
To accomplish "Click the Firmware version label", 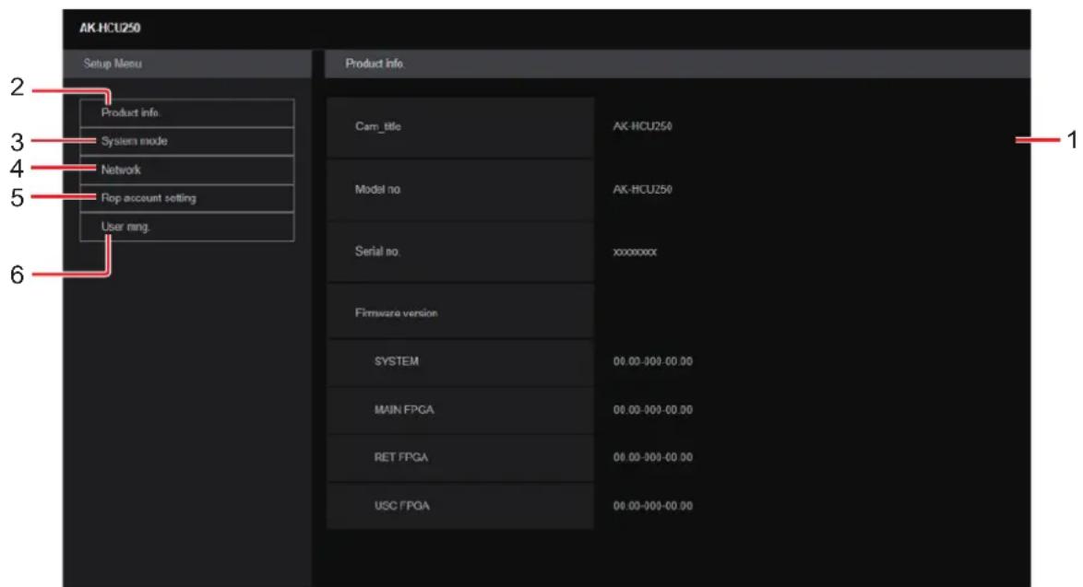I will [x=397, y=313].
